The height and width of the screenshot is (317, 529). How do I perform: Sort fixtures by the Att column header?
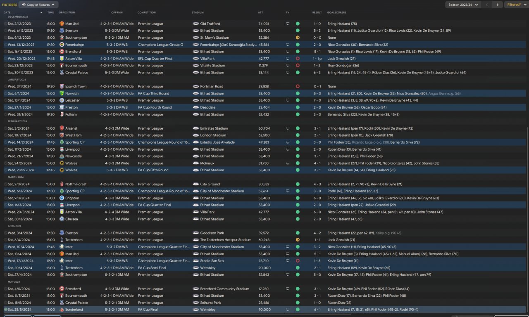click(x=260, y=12)
